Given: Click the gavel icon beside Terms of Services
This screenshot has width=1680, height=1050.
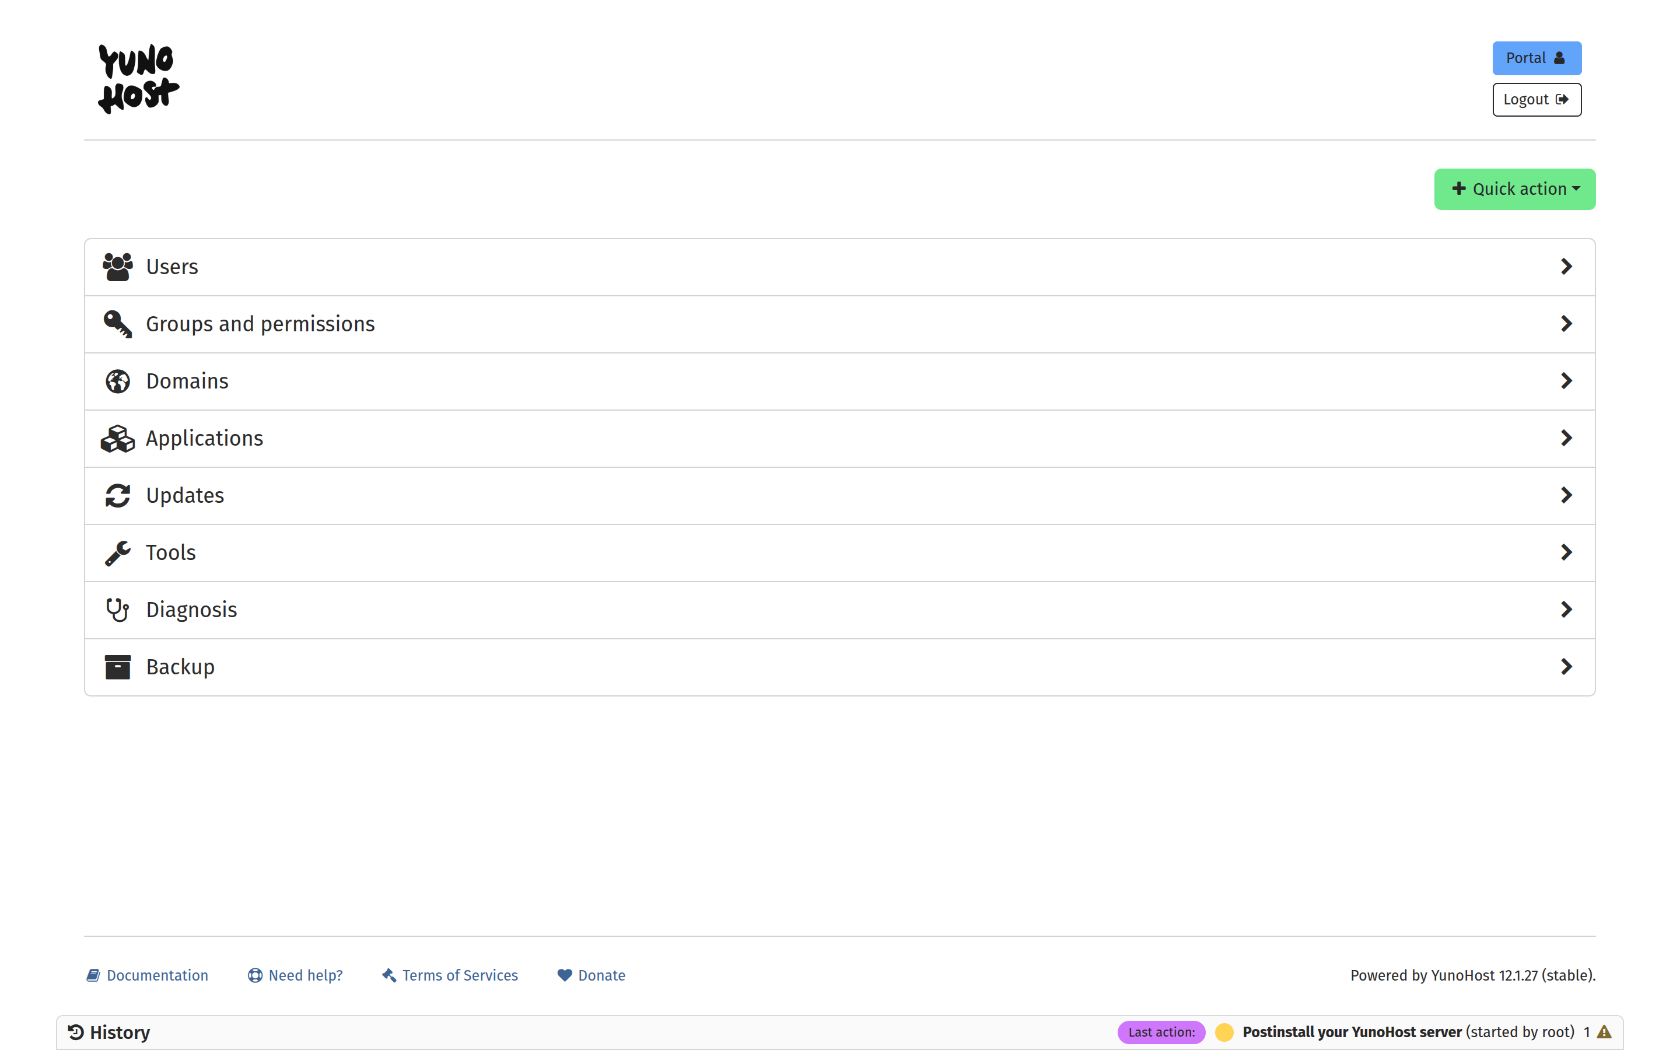Looking at the screenshot, I should point(388,975).
